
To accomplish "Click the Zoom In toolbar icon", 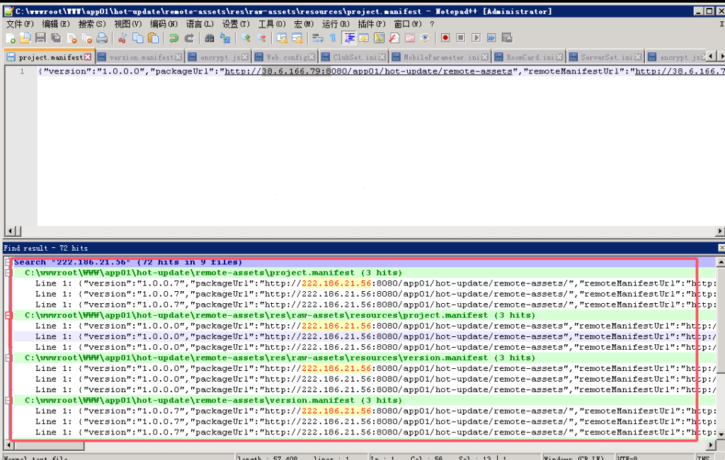I will 246,38.
